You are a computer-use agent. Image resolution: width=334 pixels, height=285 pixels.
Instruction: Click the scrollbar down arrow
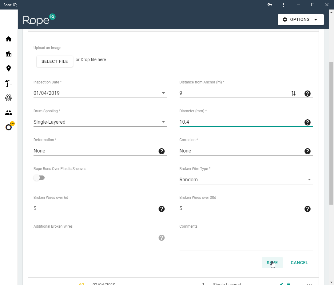[x=331, y=282]
